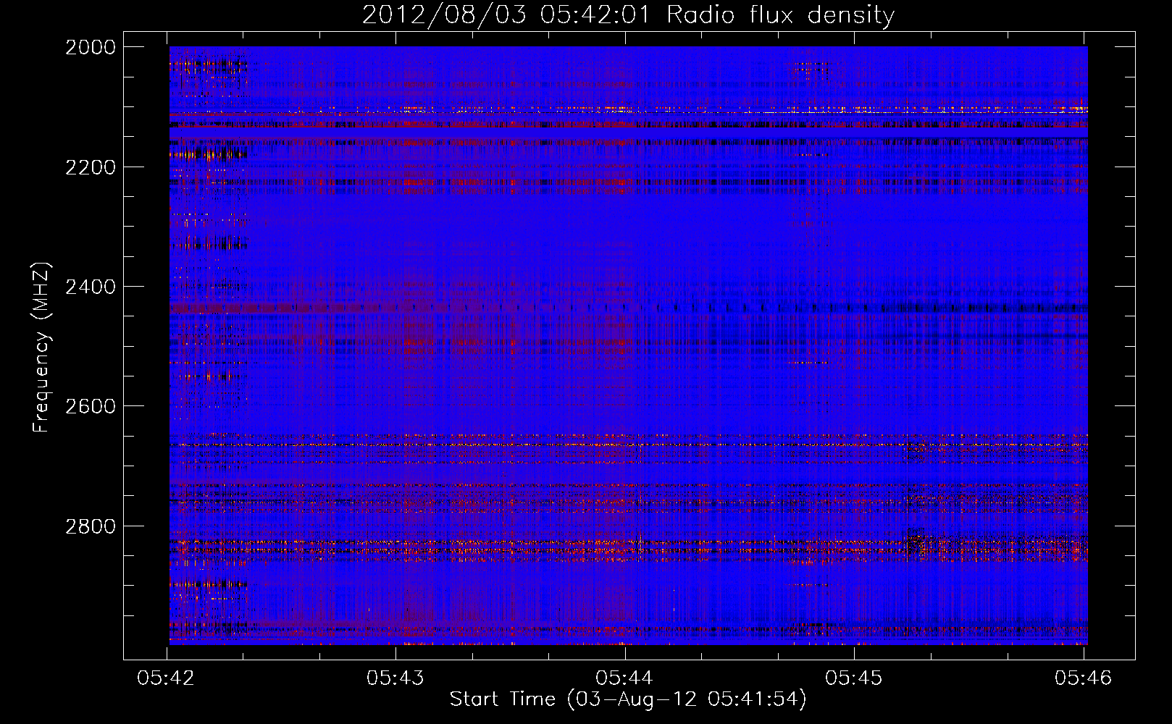Click the 05:44 time tick label

(624, 678)
